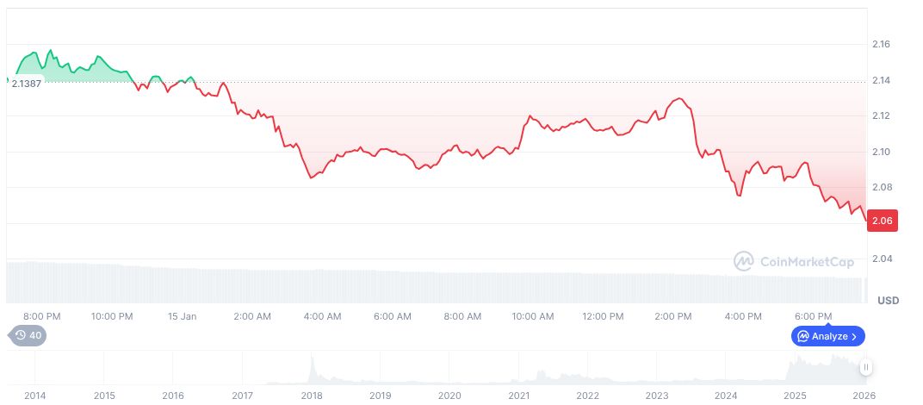The height and width of the screenshot is (405, 923).
Task: Click the 2.04 price axis label
Action: click(880, 259)
